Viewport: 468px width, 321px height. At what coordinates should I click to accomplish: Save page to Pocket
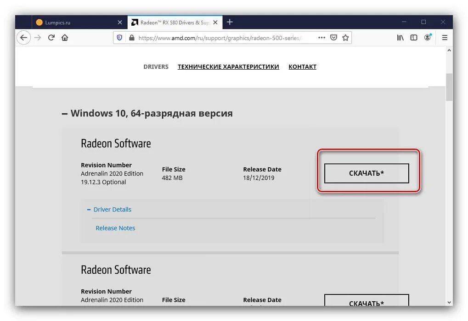pos(334,38)
